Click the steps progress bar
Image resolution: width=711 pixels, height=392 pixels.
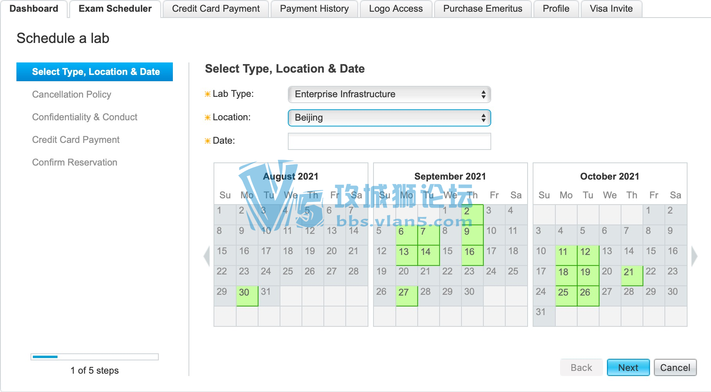[95, 357]
